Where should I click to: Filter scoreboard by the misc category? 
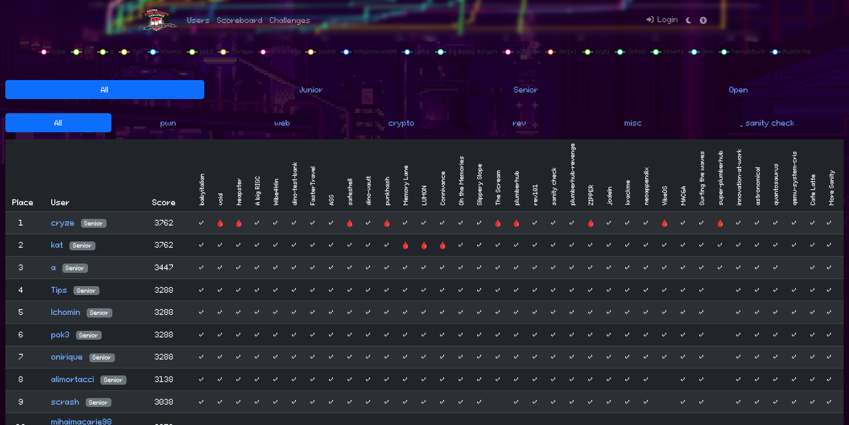(632, 123)
